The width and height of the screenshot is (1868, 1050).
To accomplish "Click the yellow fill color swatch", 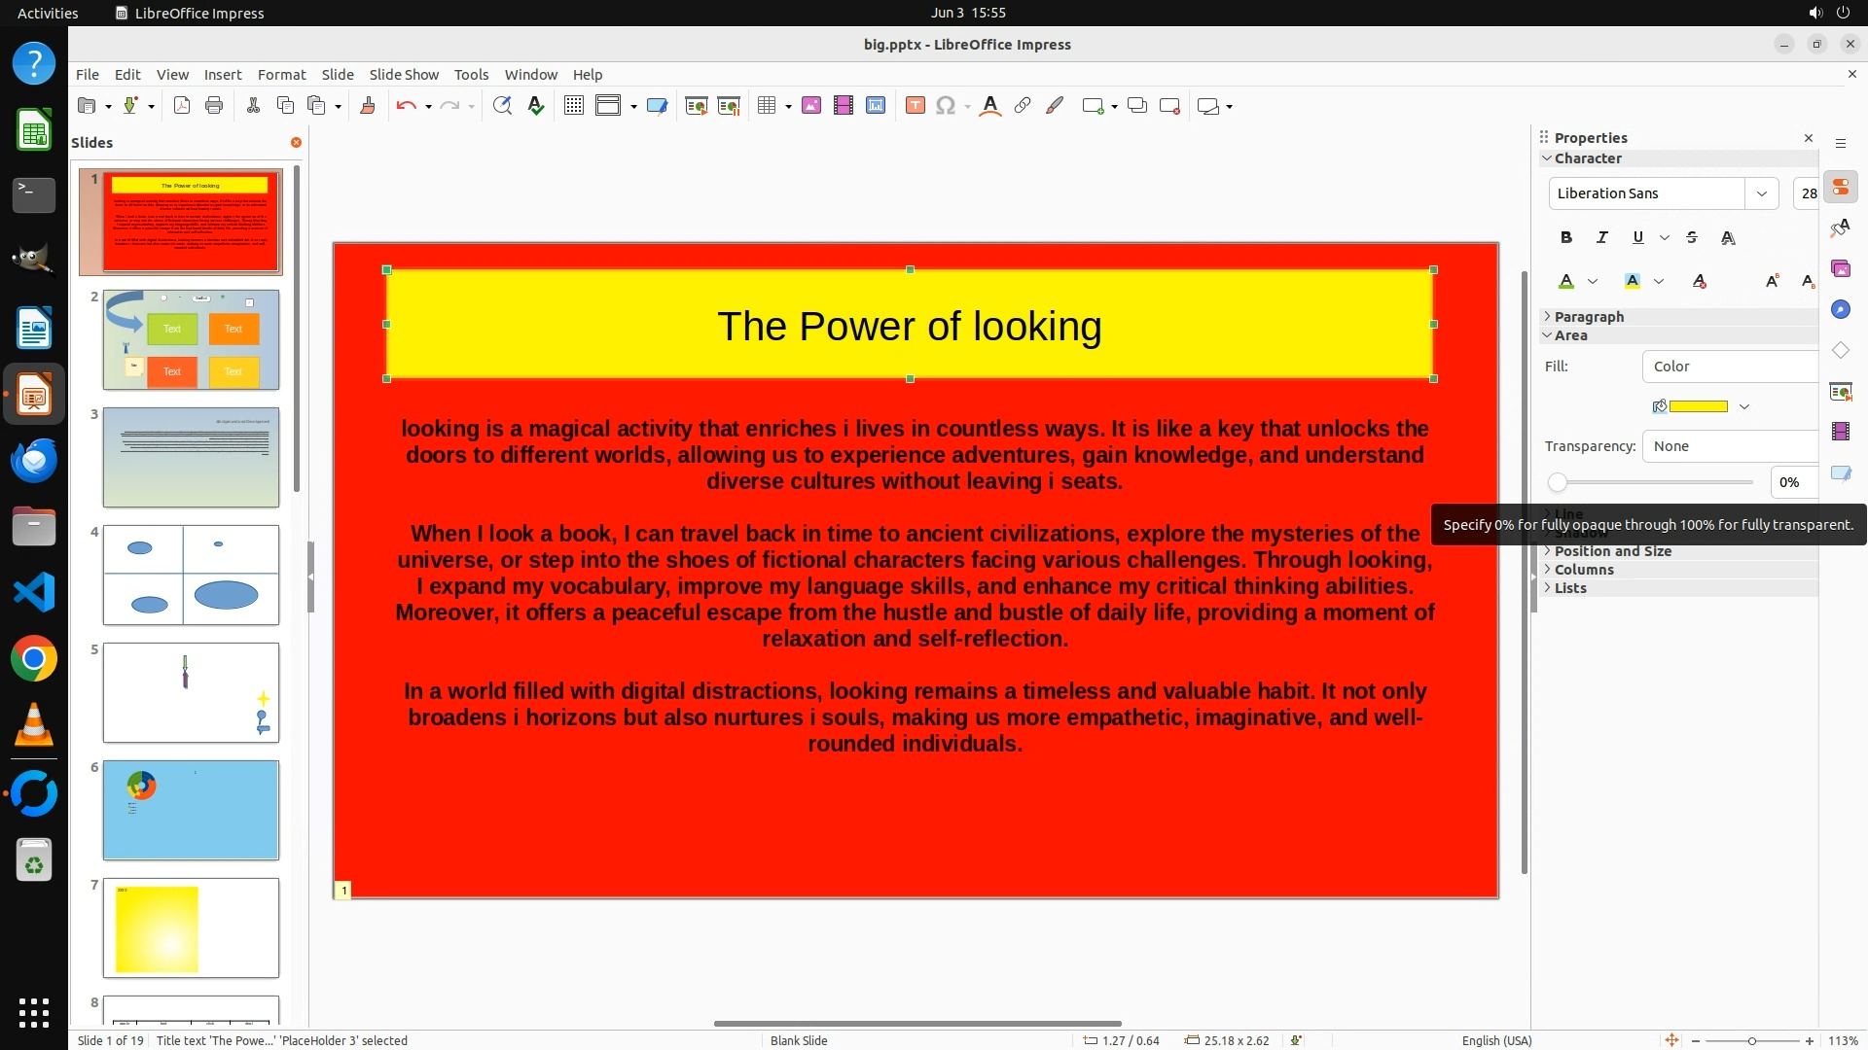I will click(x=1698, y=406).
